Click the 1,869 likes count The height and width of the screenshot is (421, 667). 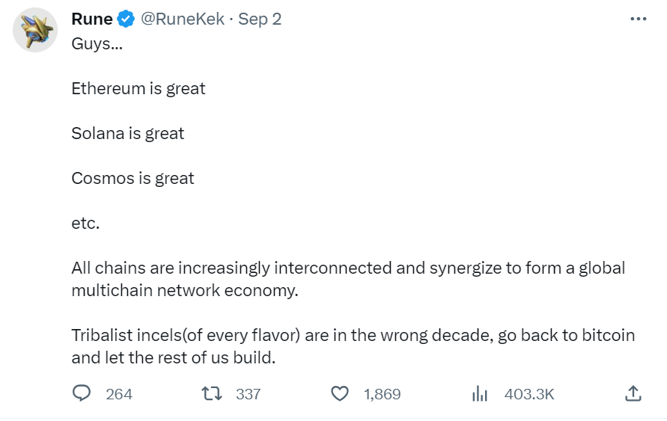coord(383,394)
